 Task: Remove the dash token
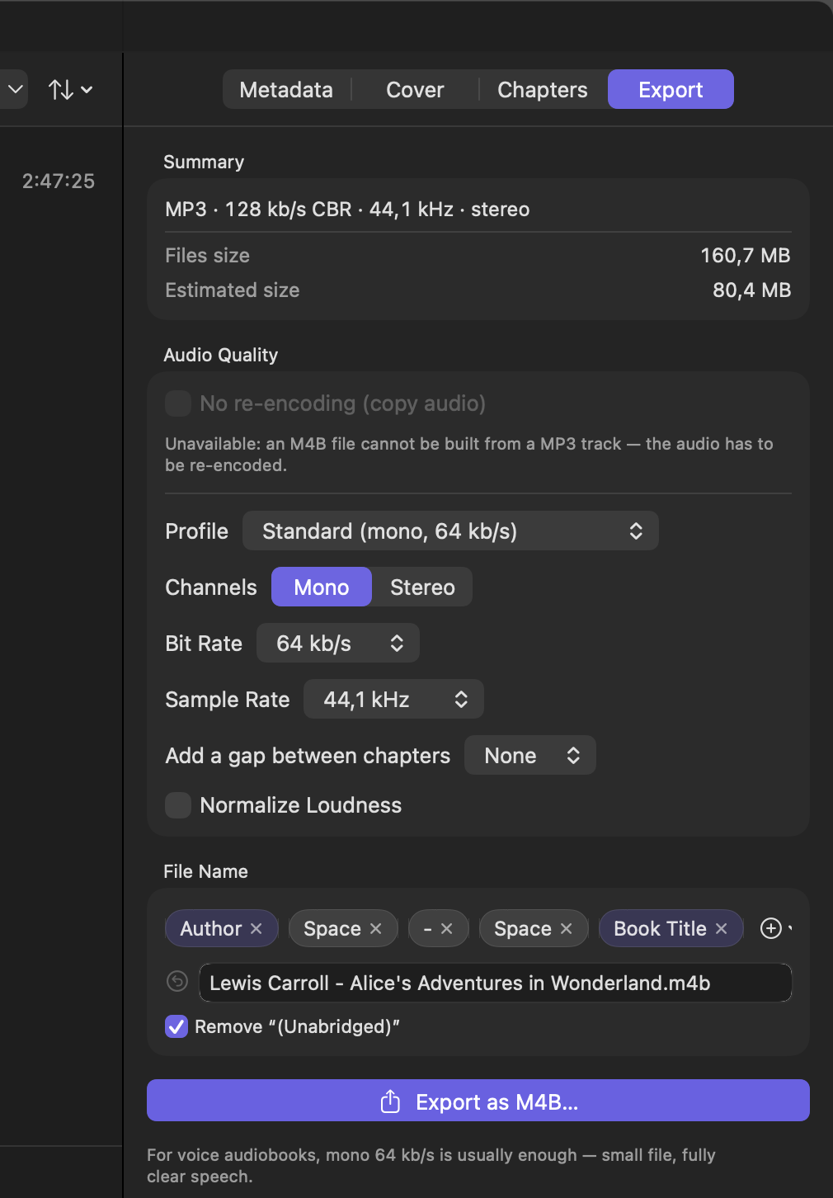pos(447,929)
